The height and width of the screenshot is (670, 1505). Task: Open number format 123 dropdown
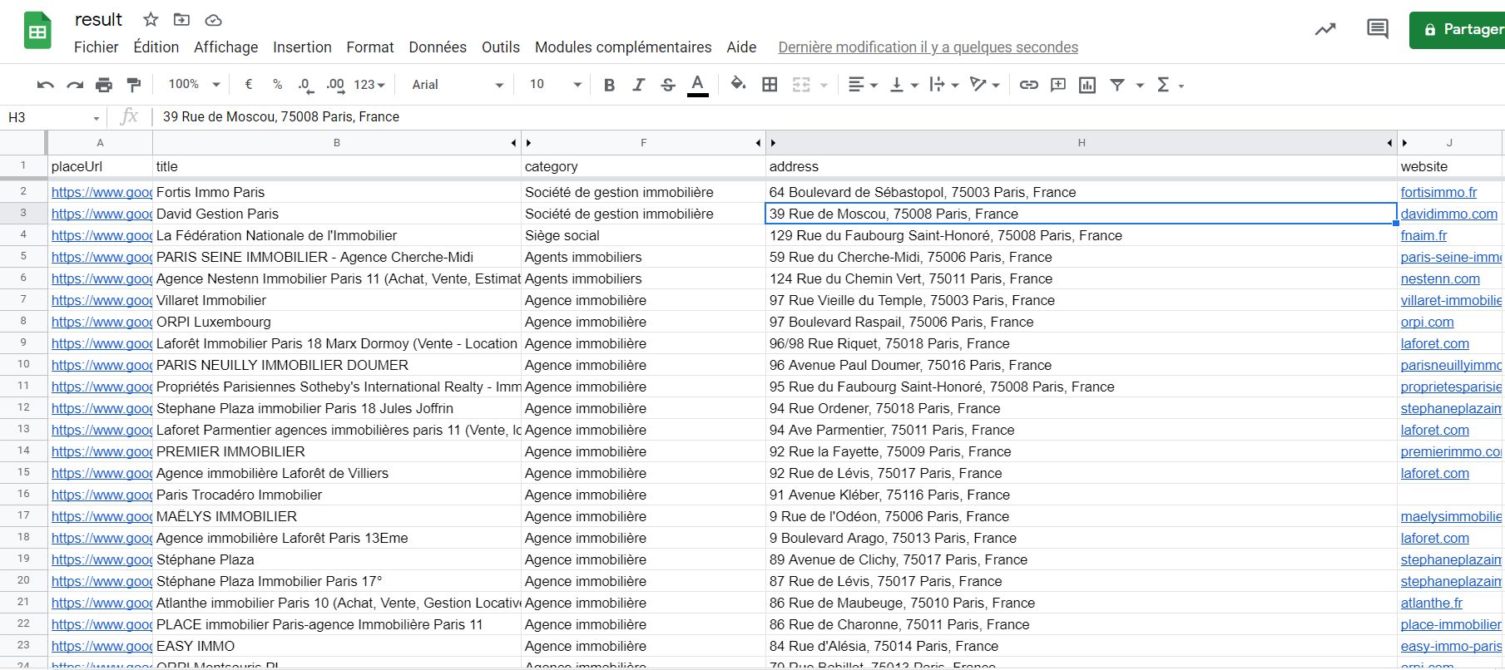369,85
